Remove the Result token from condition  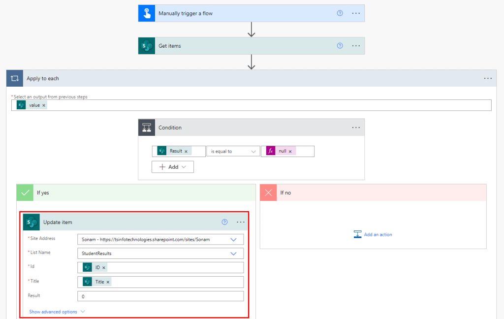pos(186,151)
